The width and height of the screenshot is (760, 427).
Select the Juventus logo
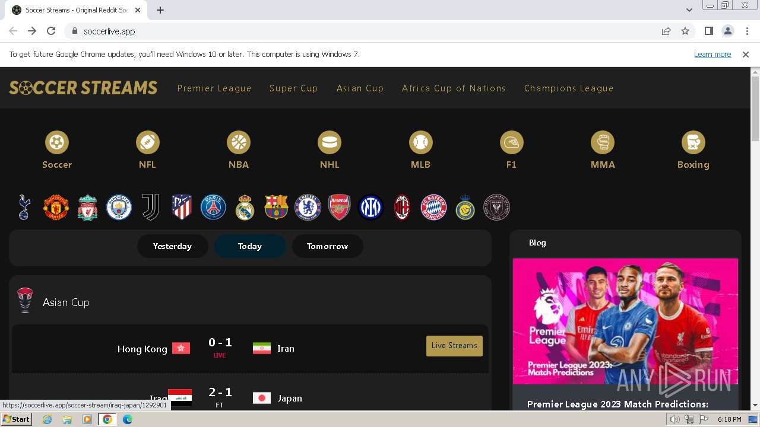[150, 208]
